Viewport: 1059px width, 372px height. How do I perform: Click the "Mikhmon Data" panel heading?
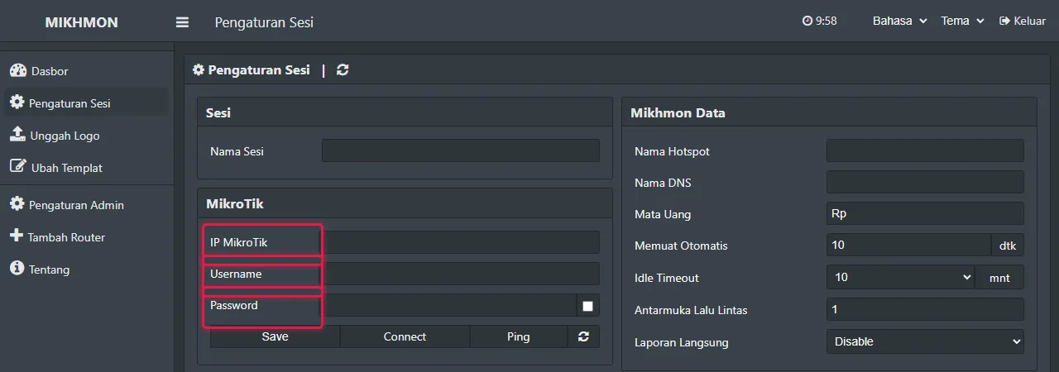(678, 112)
